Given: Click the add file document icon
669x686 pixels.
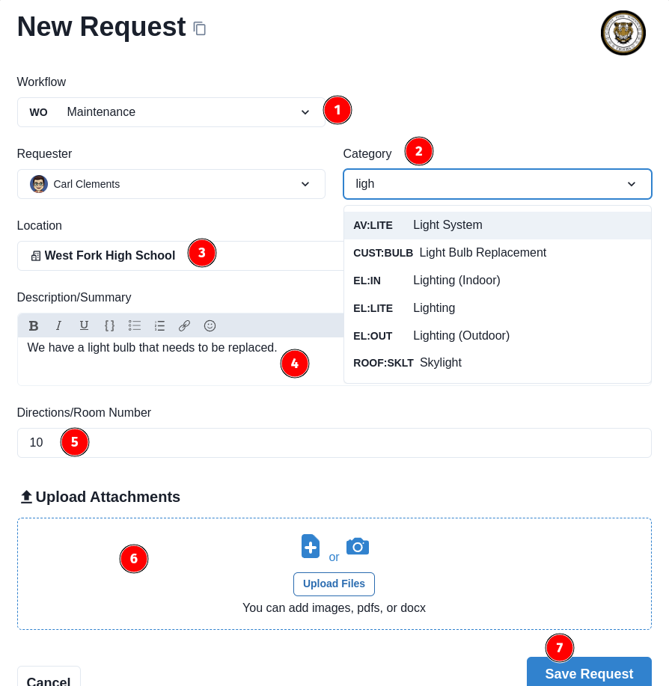Looking at the screenshot, I should [x=311, y=546].
